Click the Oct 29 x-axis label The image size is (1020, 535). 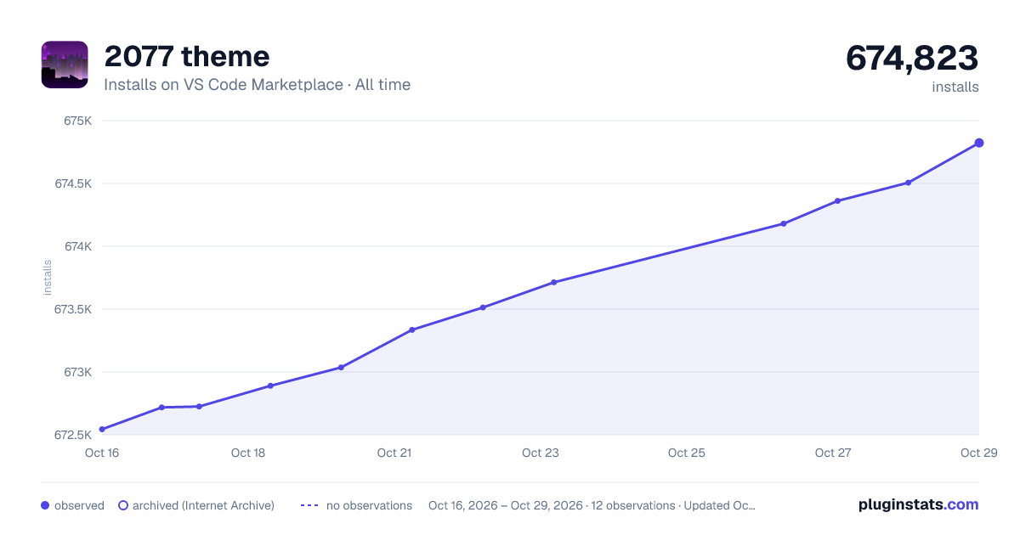(x=977, y=453)
